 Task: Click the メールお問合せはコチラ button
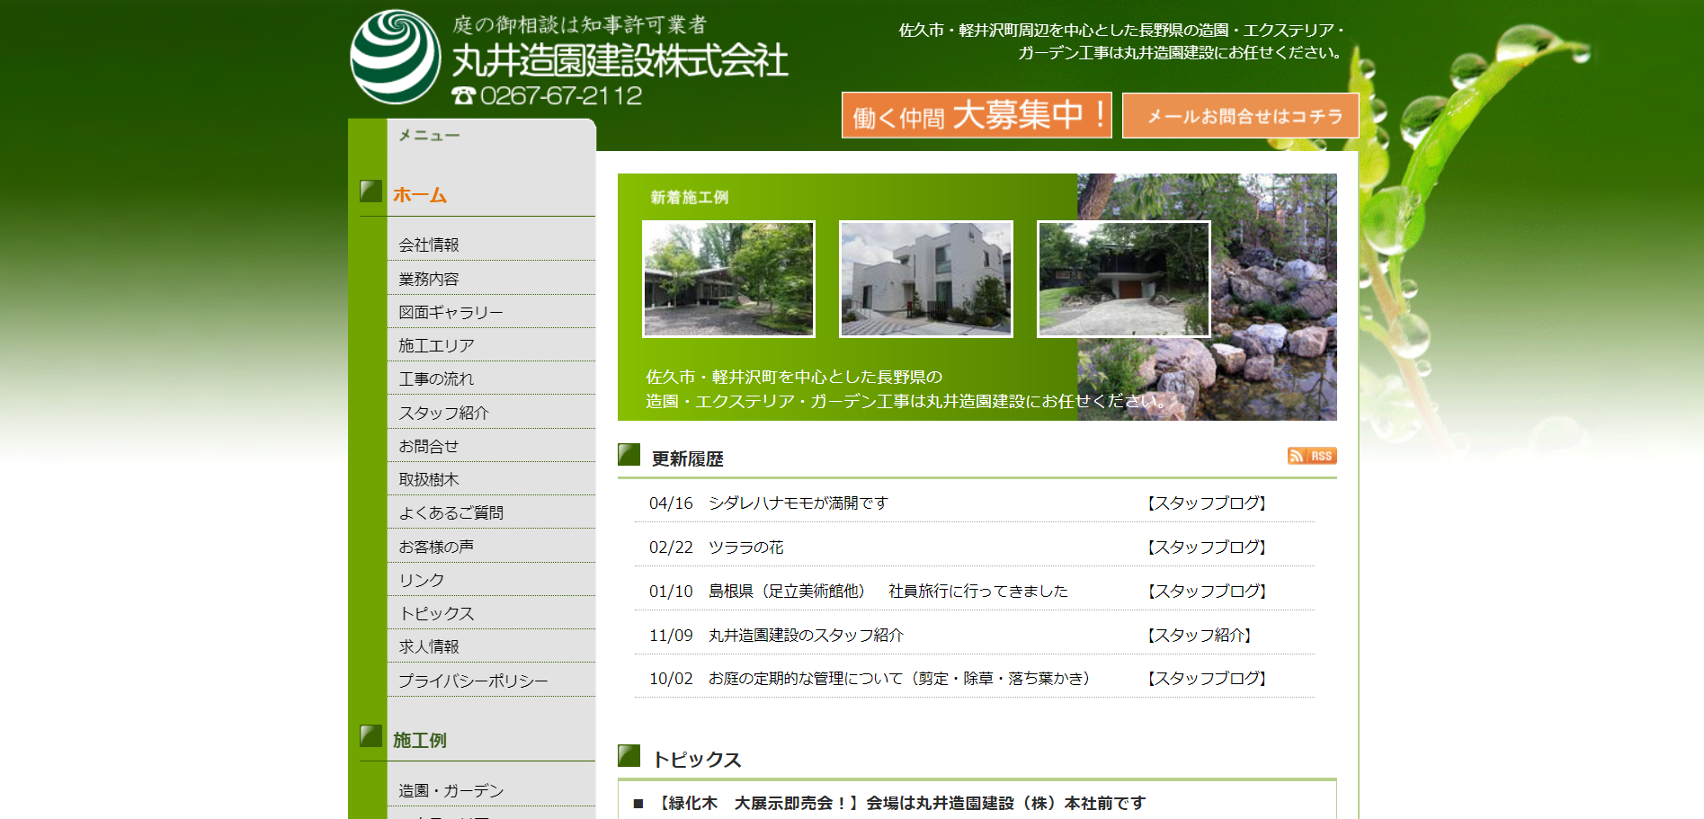click(1240, 115)
